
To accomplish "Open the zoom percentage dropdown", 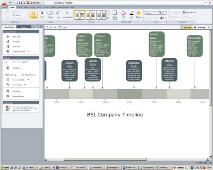I will coord(56,27).
